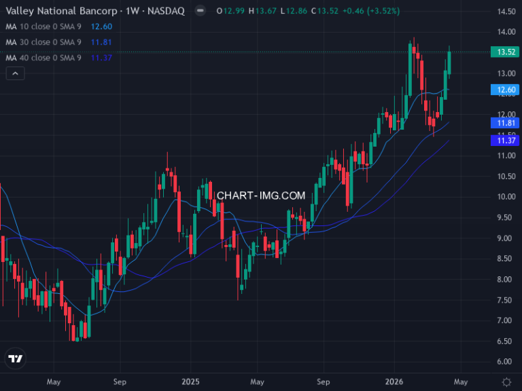The height and width of the screenshot is (391, 522).
Task: Click the 11.37 MA price label
Action: [x=505, y=141]
